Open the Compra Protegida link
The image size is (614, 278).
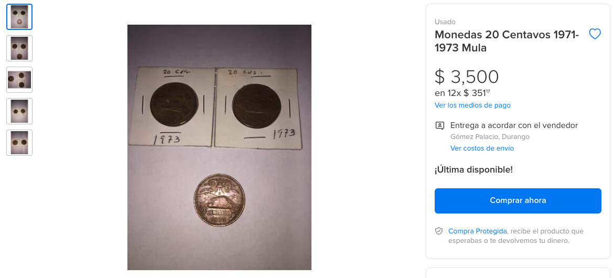coord(477,231)
